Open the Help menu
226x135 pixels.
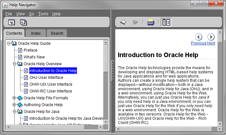56,14
